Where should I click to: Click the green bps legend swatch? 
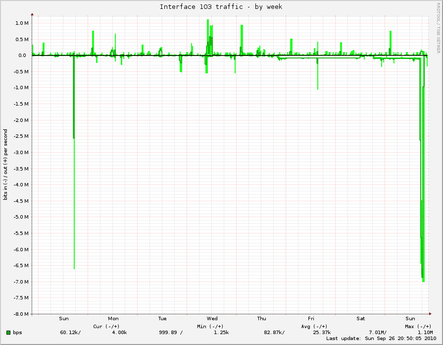[8, 333]
